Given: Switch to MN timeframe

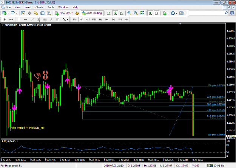Looking at the screenshot, I should pyautogui.click(x=126, y=19).
